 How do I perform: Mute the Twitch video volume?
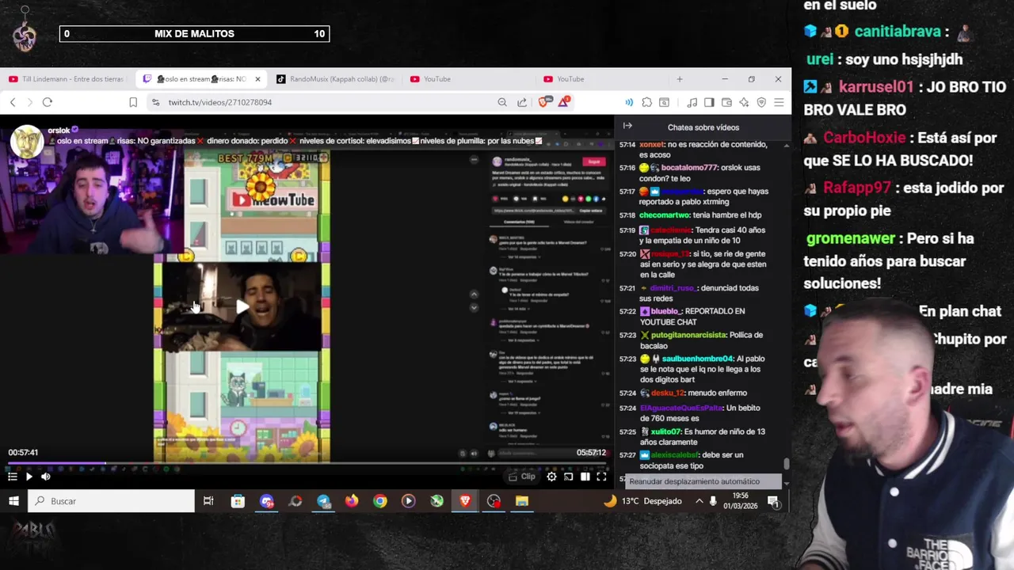tap(45, 477)
